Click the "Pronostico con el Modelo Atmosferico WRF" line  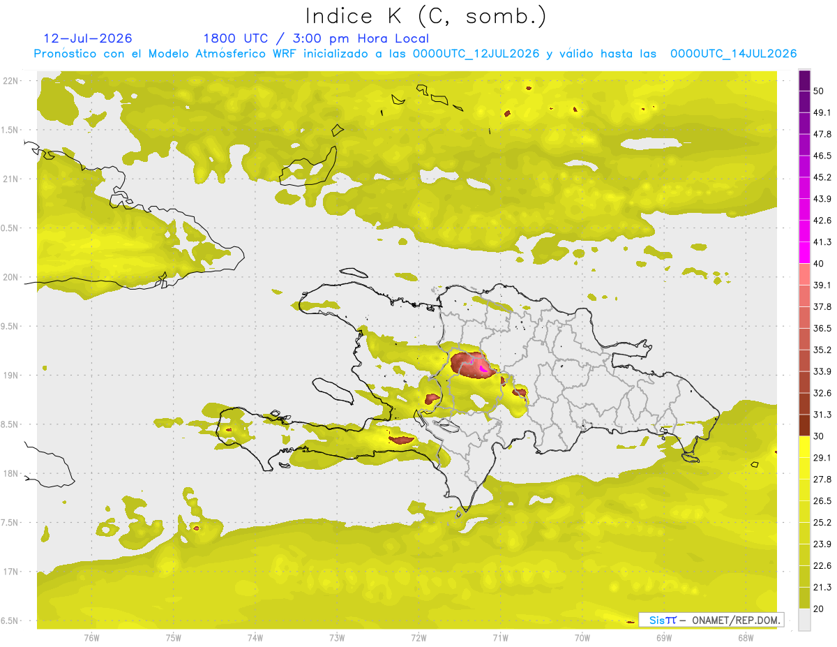[x=415, y=54]
